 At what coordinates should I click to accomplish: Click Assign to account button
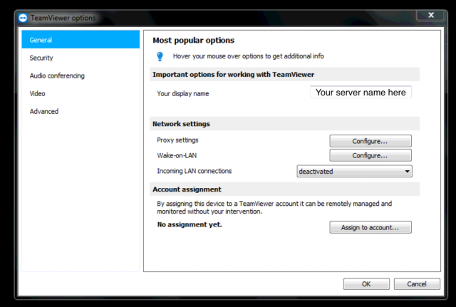[x=370, y=227]
